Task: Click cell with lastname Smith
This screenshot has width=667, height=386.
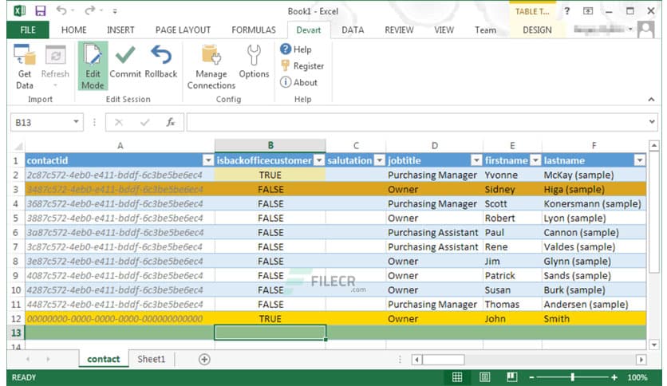Action: click(594, 318)
